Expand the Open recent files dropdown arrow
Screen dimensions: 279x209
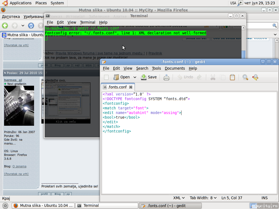(135, 77)
